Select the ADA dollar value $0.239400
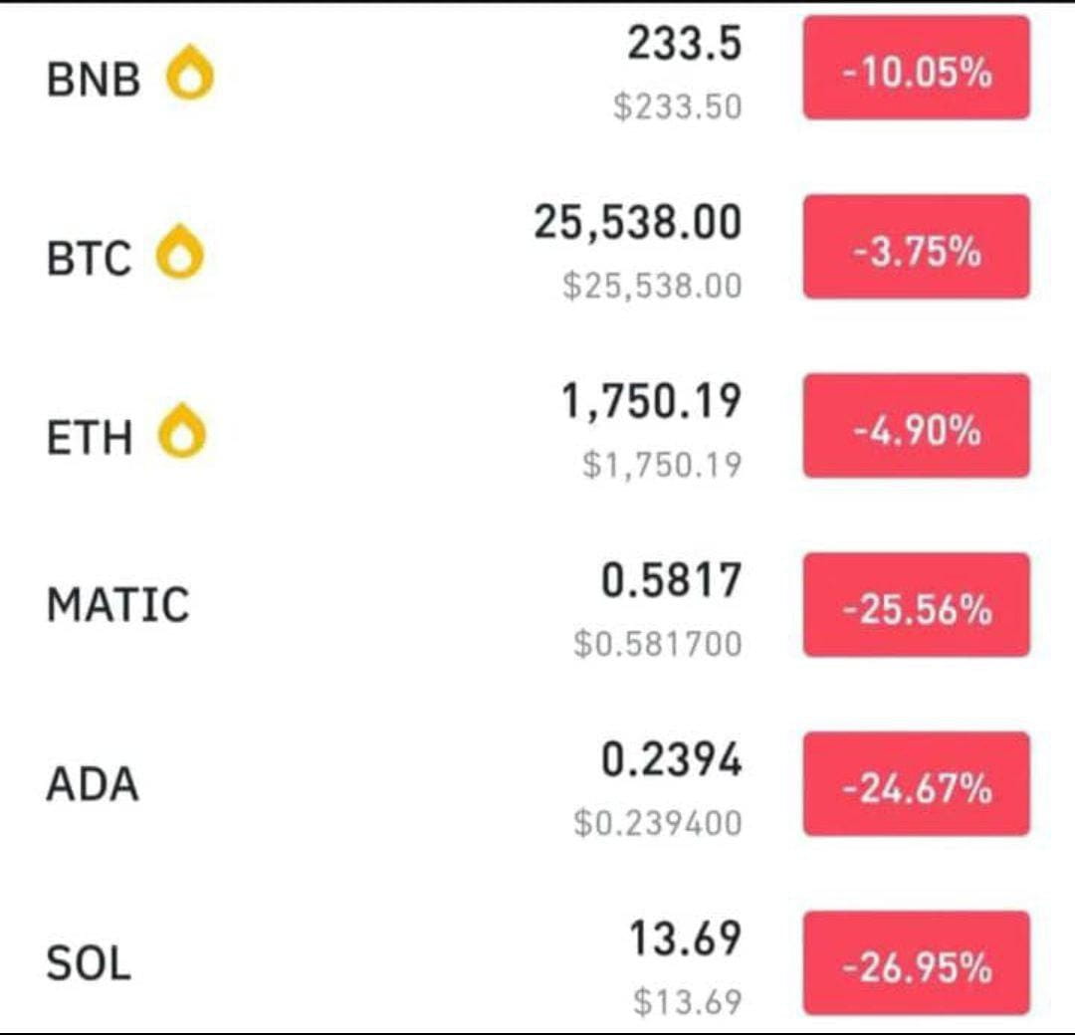 (658, 822)
